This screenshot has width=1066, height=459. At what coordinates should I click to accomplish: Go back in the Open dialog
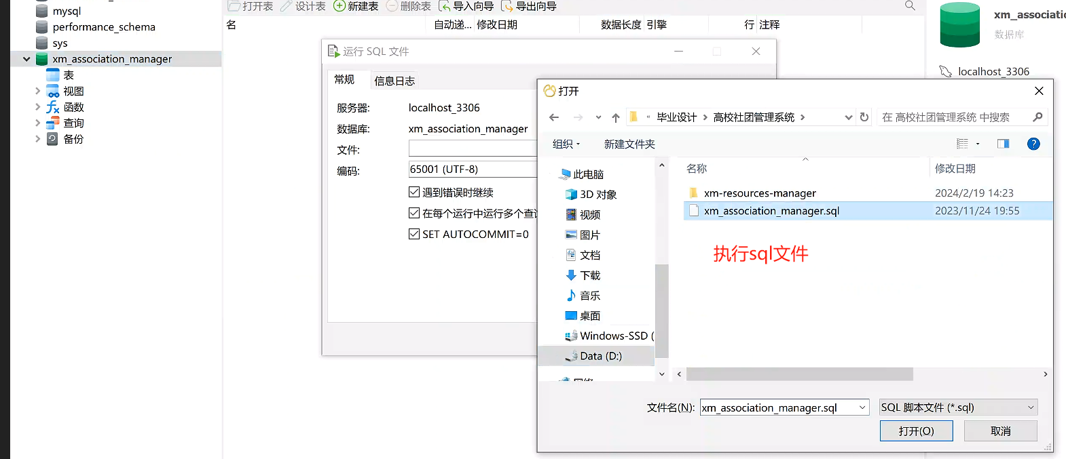554,117
